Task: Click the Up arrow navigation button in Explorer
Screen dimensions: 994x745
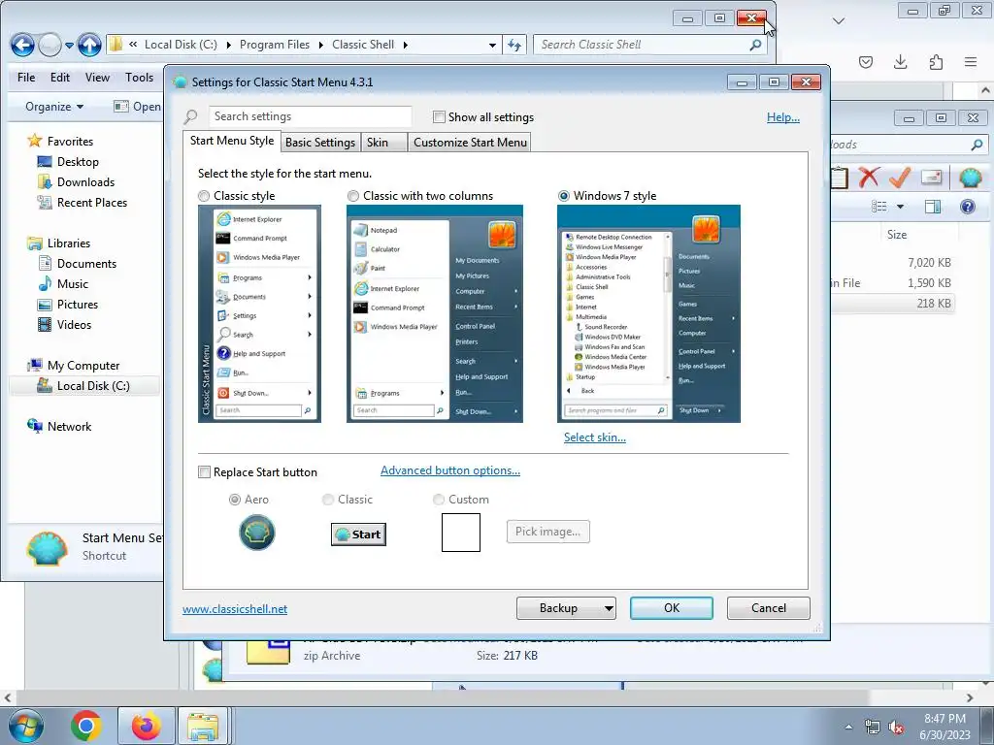Action: 89,45
